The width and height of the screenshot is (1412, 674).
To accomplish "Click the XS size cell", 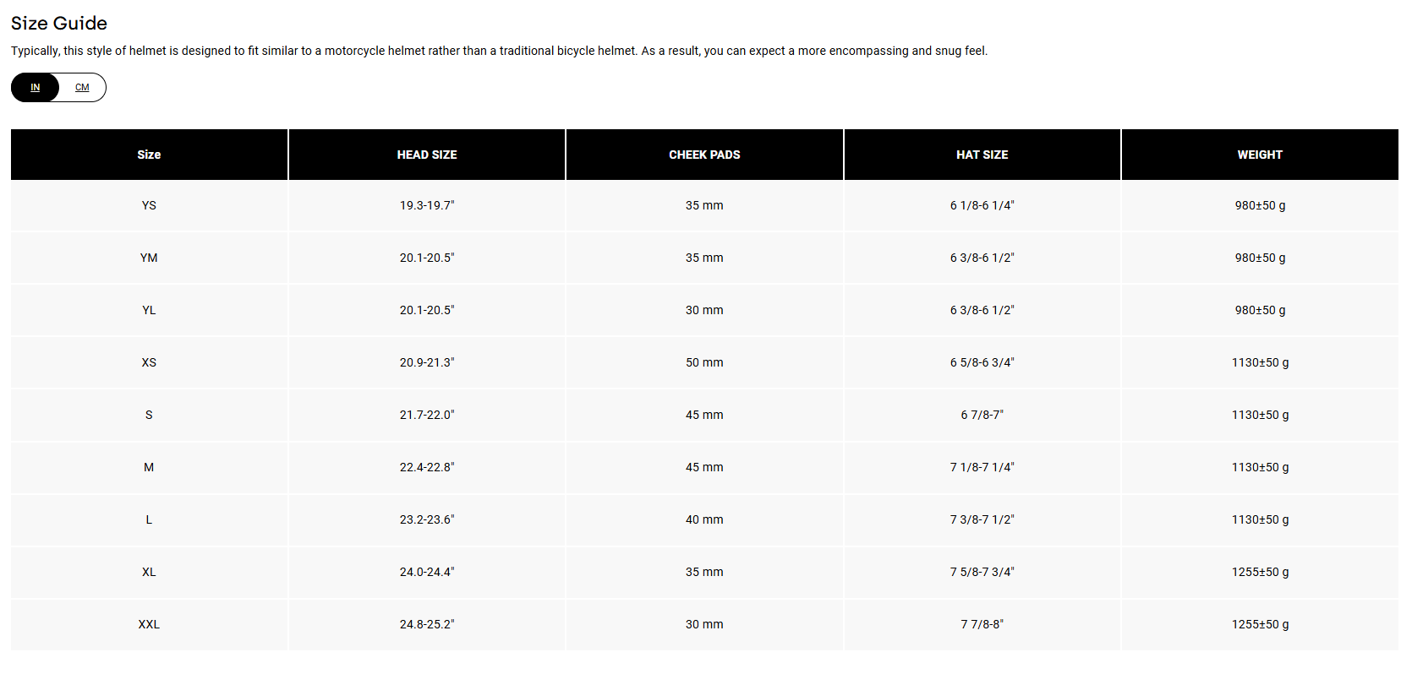I will [x=149, y=362].
